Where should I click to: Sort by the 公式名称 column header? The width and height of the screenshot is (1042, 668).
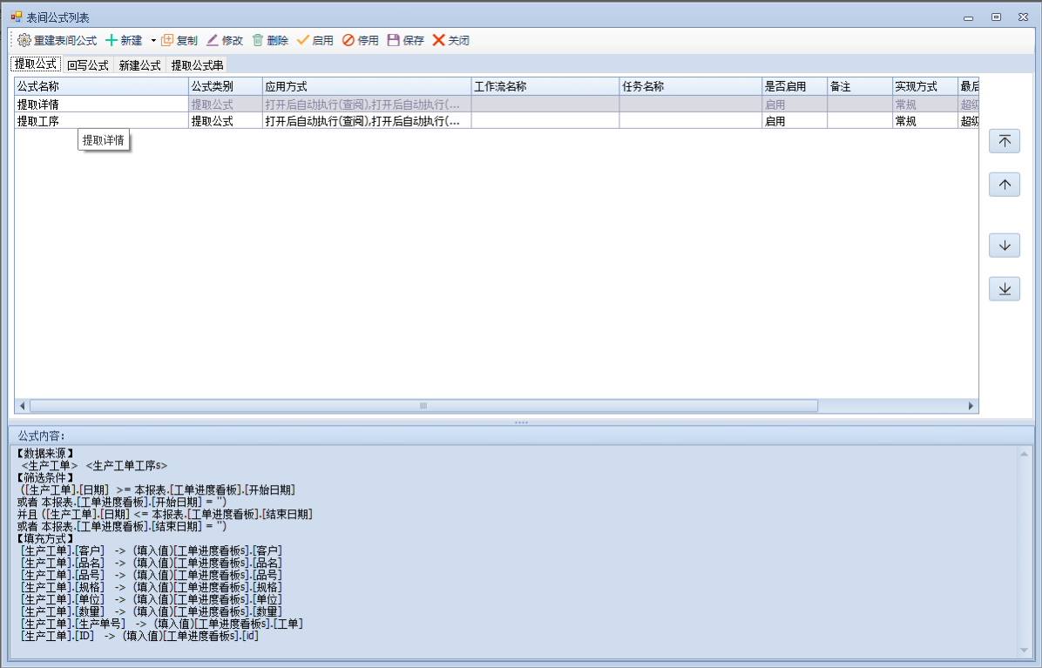click(101, 86)
